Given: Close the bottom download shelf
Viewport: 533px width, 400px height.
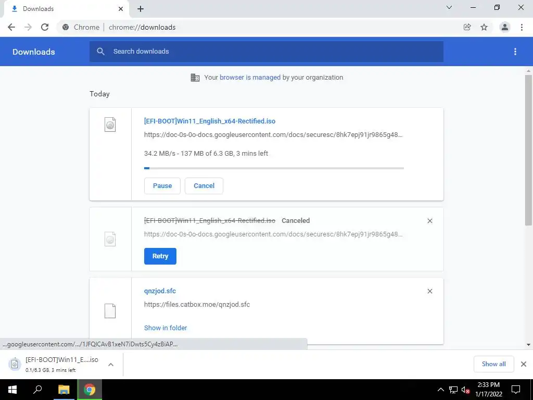Looking at the screenshot, I should (524, 364).
